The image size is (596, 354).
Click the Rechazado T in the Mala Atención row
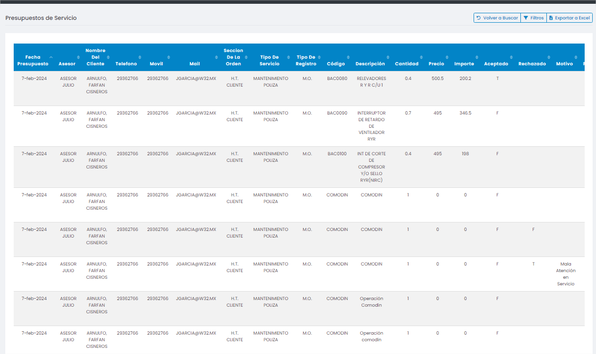click(x=534, y=264)
